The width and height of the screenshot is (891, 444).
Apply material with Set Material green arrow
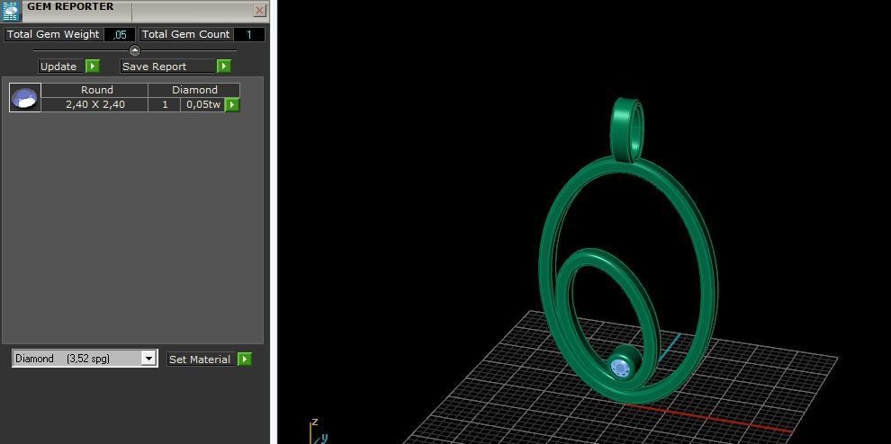pos(244,360)
